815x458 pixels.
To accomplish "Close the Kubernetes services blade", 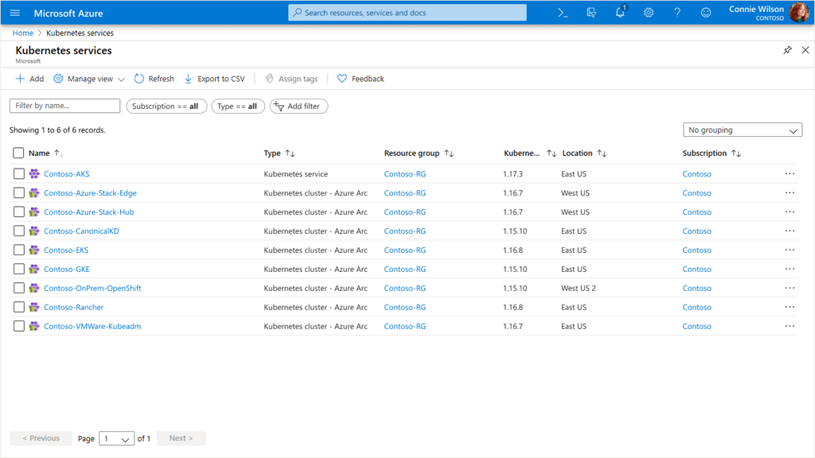I will tap(805, 50).
